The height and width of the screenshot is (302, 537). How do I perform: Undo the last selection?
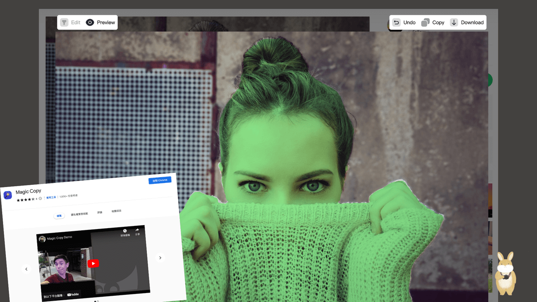point(404,22)
